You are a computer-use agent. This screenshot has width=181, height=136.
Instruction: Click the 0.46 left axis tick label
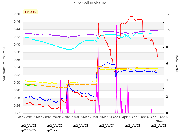17,22
